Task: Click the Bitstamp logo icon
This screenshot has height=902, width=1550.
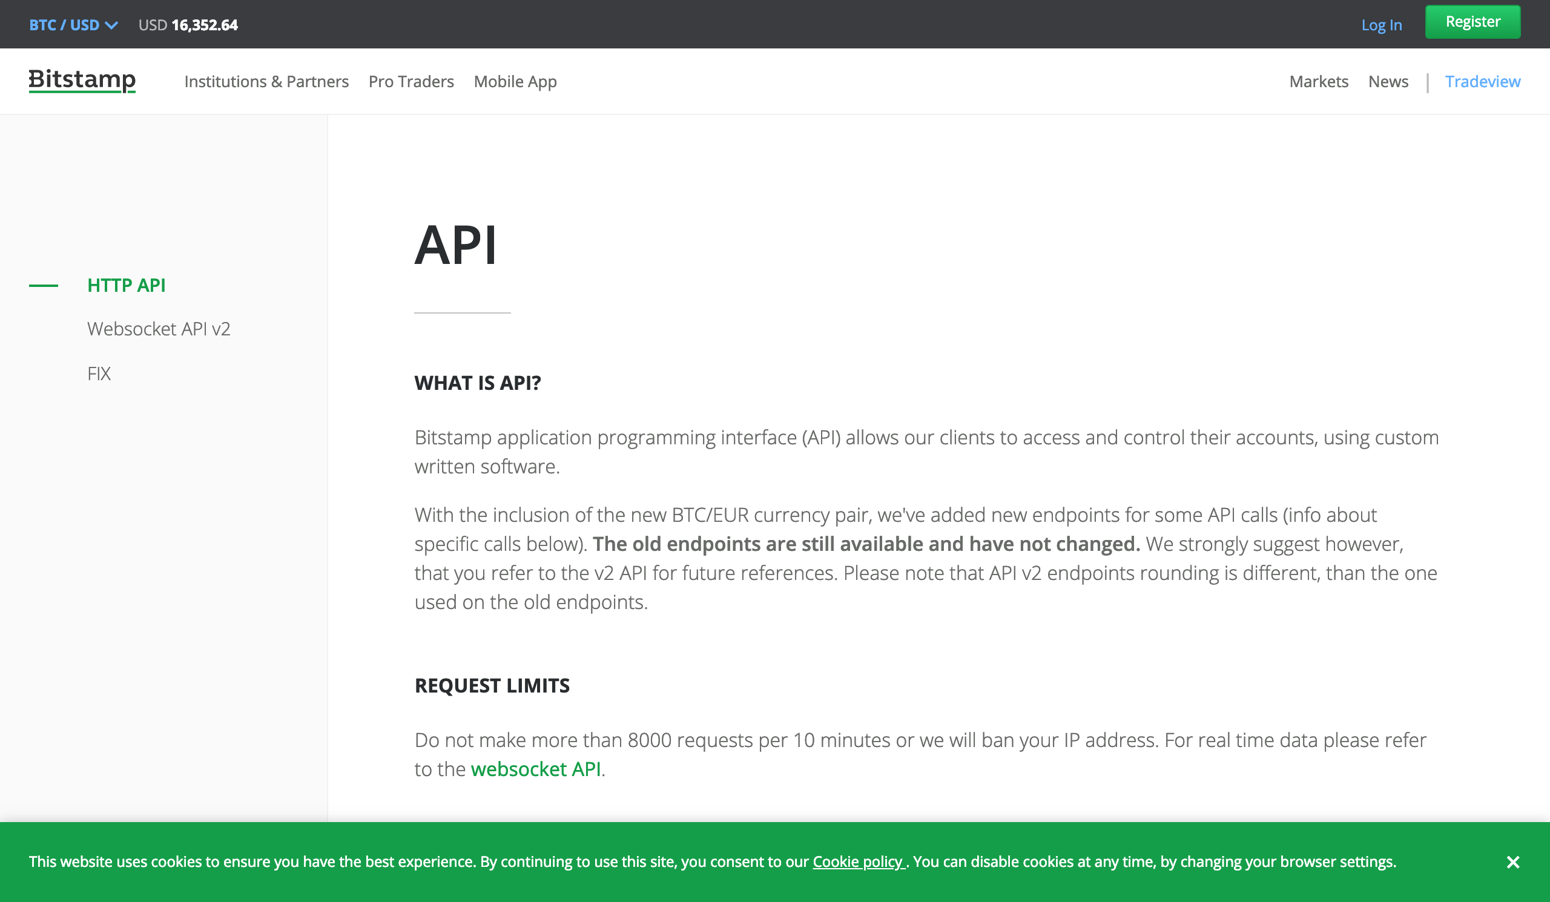Action: pyautogui.click(x=82, y=81)
